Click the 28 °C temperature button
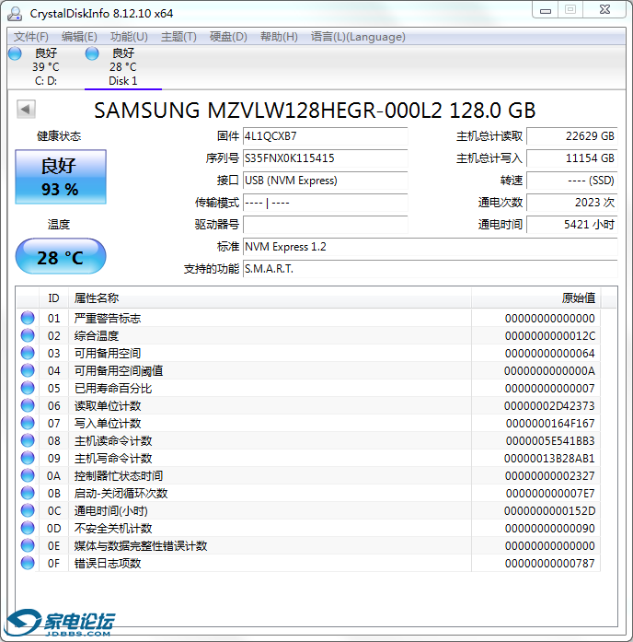Image resolution: width=633 pixels, height=642 pixels. (x=61, y=256)
